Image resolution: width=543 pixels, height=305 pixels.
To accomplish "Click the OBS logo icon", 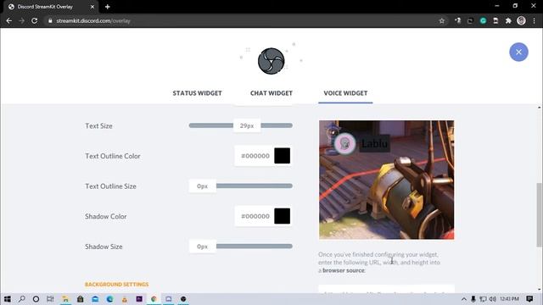I will click(x=271, y=61).
